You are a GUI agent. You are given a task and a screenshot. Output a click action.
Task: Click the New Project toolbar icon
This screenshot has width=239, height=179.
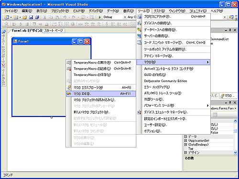[x=7, y=17]
